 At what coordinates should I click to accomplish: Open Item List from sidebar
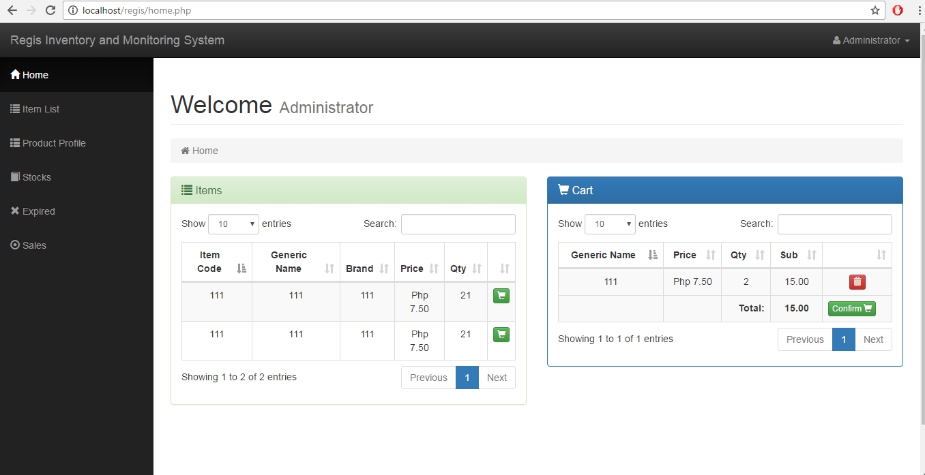coord(76,109)
